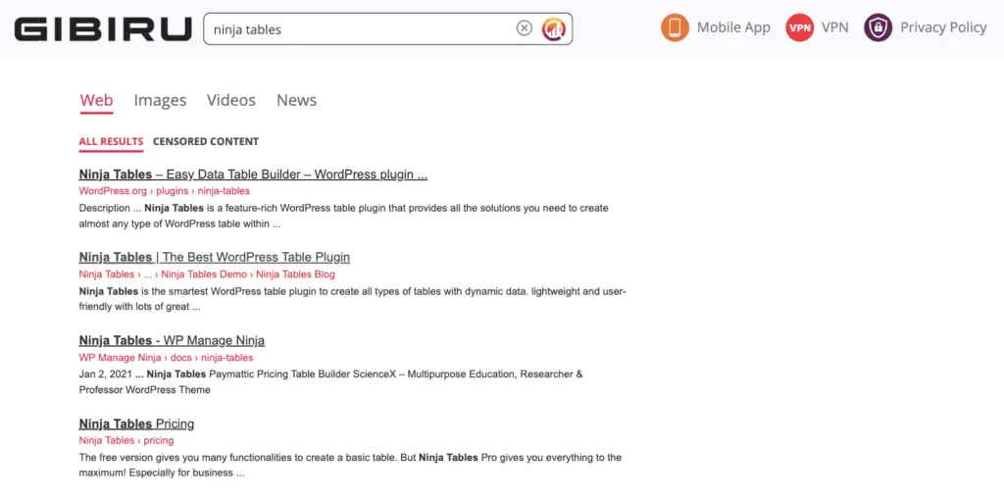Click the purple Privacy Policy shield icon

pyautogui.click(x=878, y=27)
